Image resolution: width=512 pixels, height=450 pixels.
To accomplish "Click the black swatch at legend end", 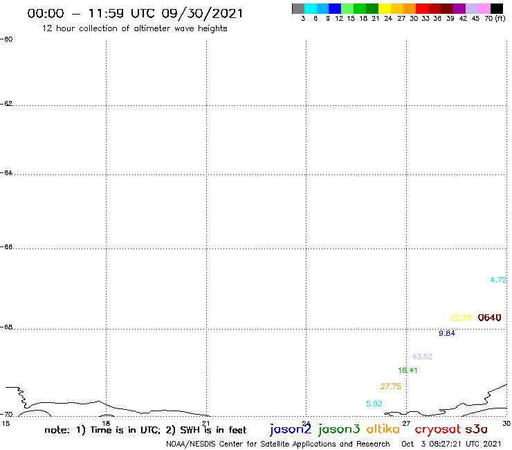I will [497, 8].
